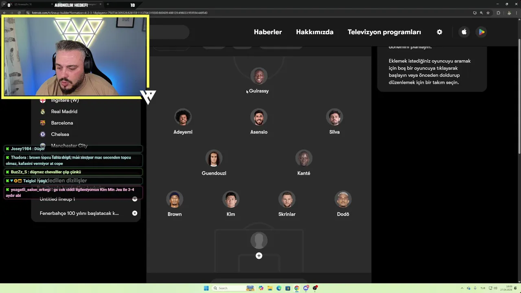521x293 pixels.
Task: Choose Barcelona from team list
Action: tap(62, 123)
